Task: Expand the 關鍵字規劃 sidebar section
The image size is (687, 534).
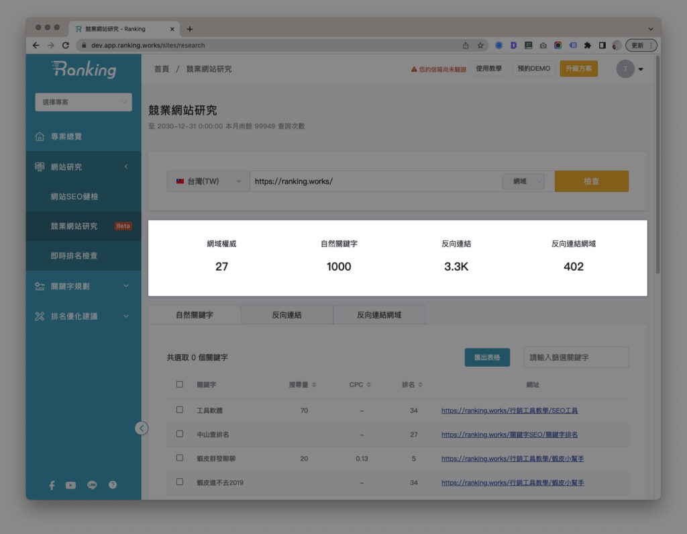Action: [126, 286]
